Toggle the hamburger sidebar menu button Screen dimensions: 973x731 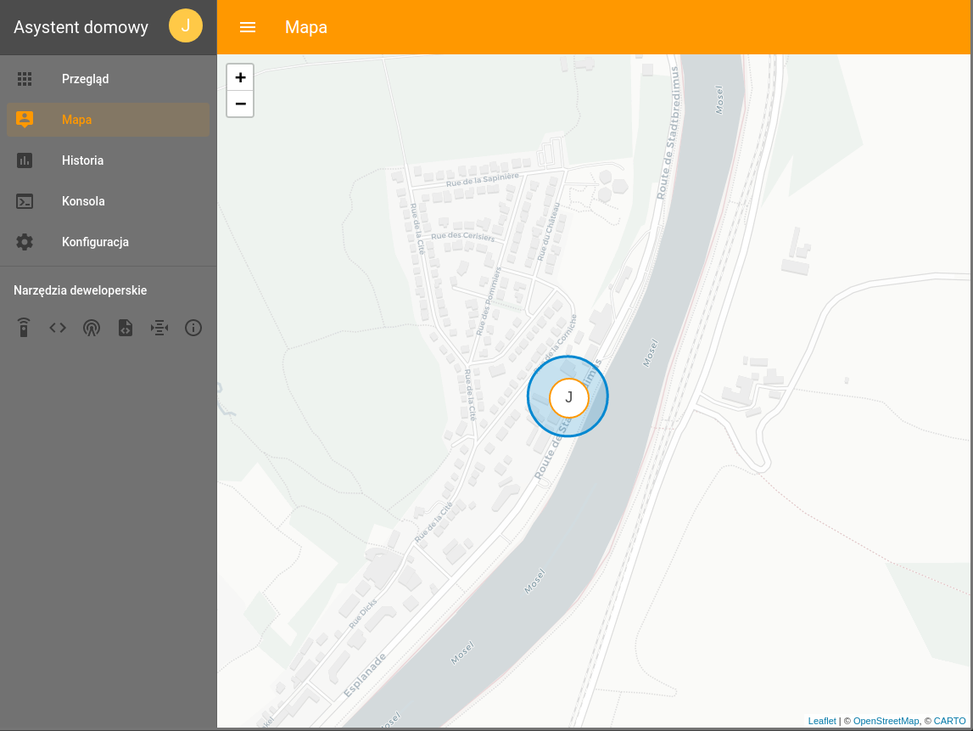[248, 27]
